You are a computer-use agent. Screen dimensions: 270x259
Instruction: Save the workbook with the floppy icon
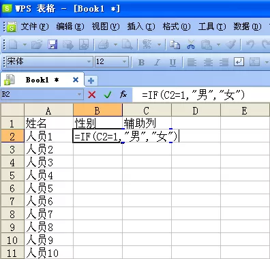[x=52, y=44]
